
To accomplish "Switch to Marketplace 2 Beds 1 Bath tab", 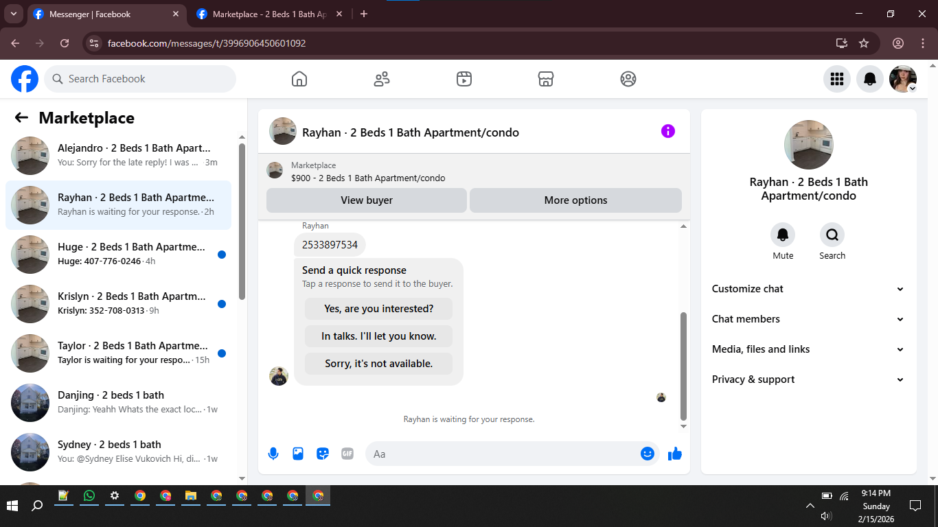I will (269, 14).
